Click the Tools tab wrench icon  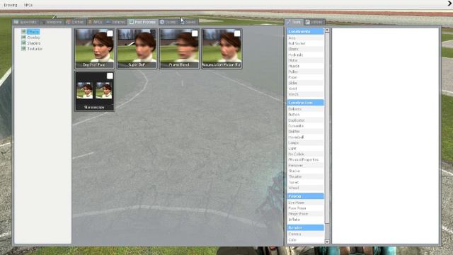289,22
